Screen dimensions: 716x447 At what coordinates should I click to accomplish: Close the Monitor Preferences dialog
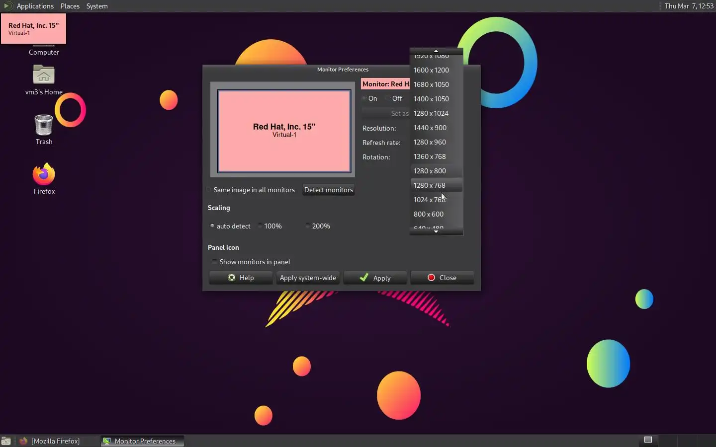click(442, 278)
